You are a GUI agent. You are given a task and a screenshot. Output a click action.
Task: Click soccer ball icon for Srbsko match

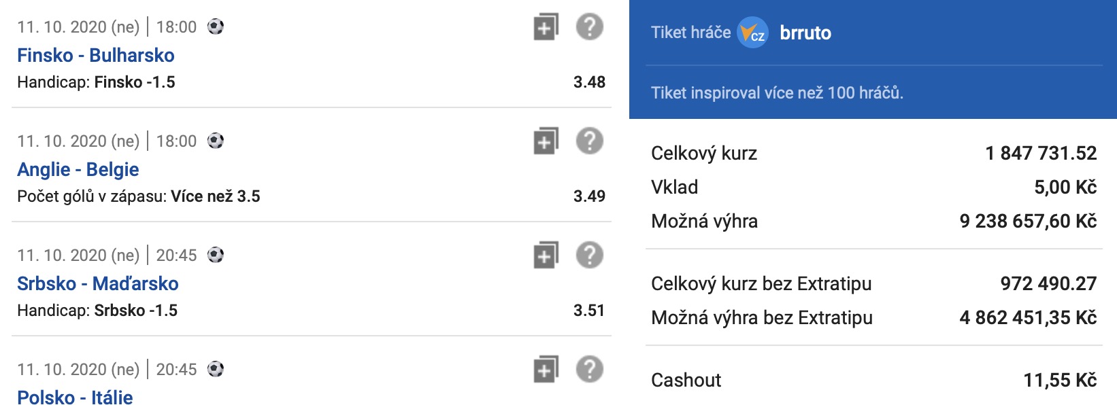(216, 256)
